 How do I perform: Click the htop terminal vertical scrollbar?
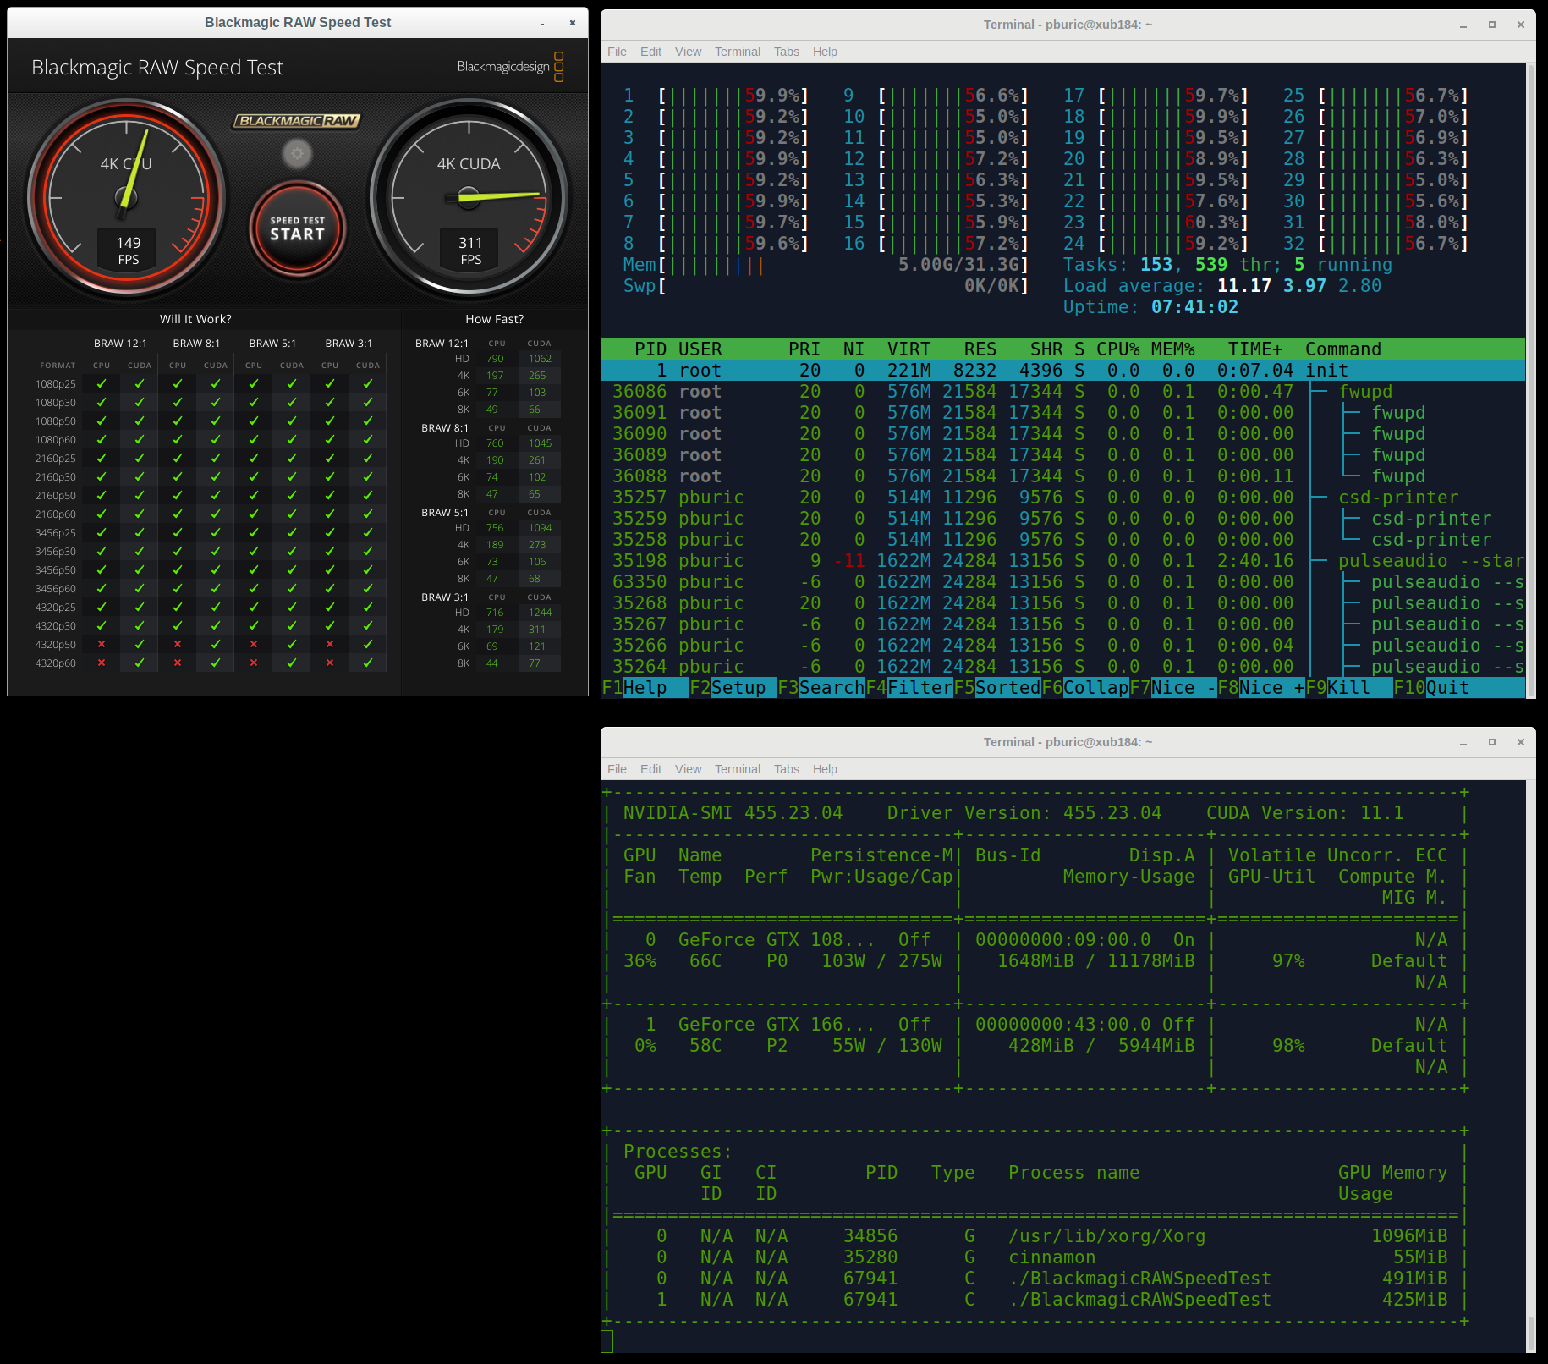point(1530,381)
